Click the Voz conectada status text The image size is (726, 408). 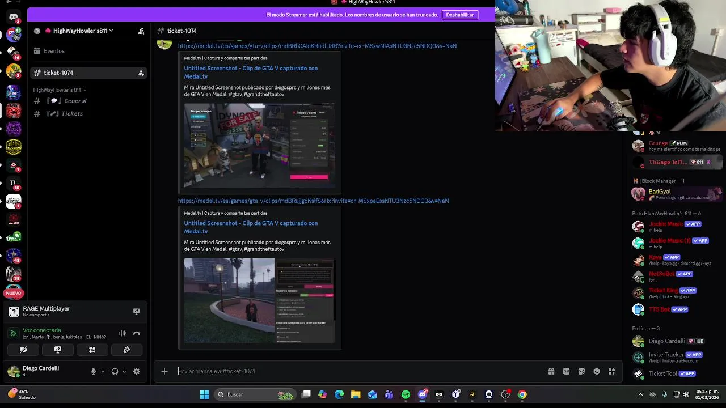pyautogui.click(x=41, y=330)
